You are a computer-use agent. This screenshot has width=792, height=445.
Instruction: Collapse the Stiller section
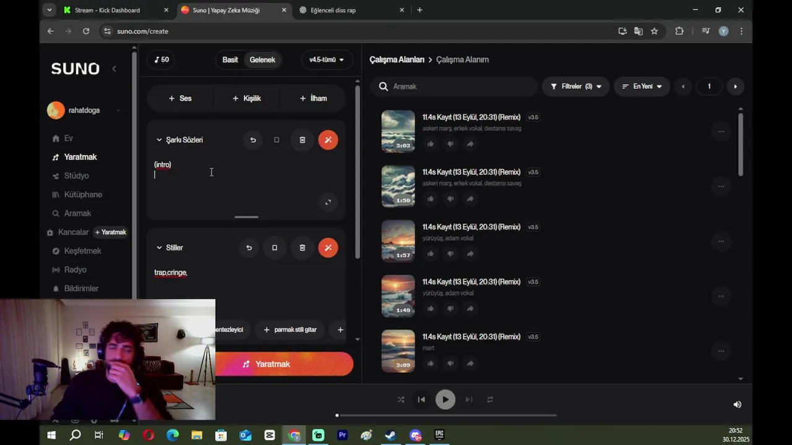(x=159, y=248)
